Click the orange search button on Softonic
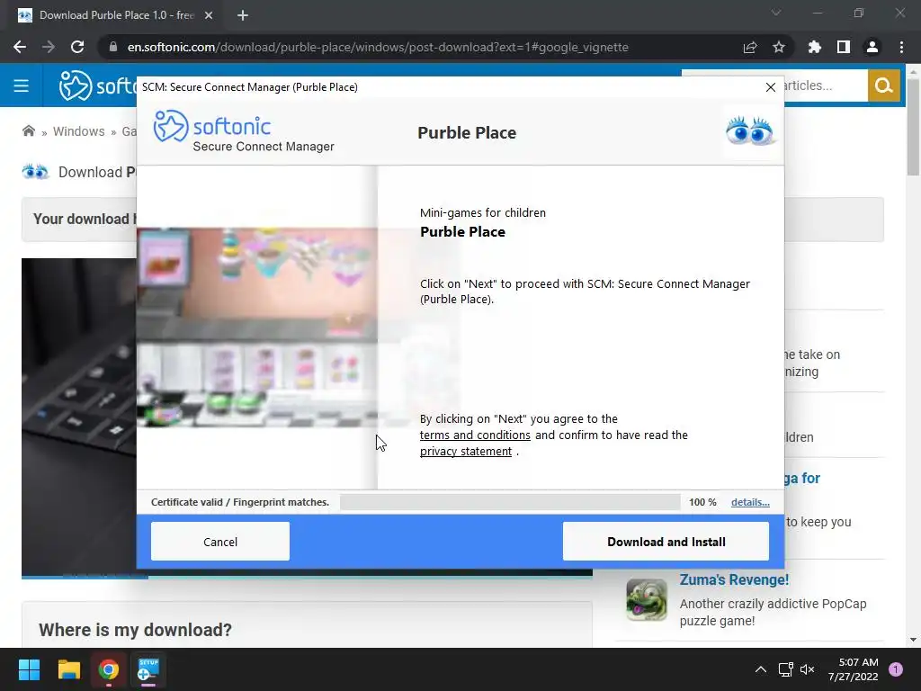 tap(883, 85)
